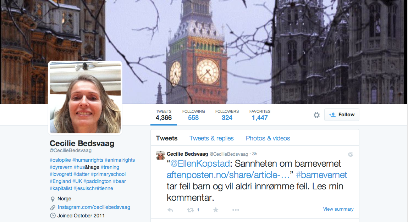Switch to the Photos & videos tab
Image resolution: width=408 pixels, height=222 pixels.
coord(268,138)
